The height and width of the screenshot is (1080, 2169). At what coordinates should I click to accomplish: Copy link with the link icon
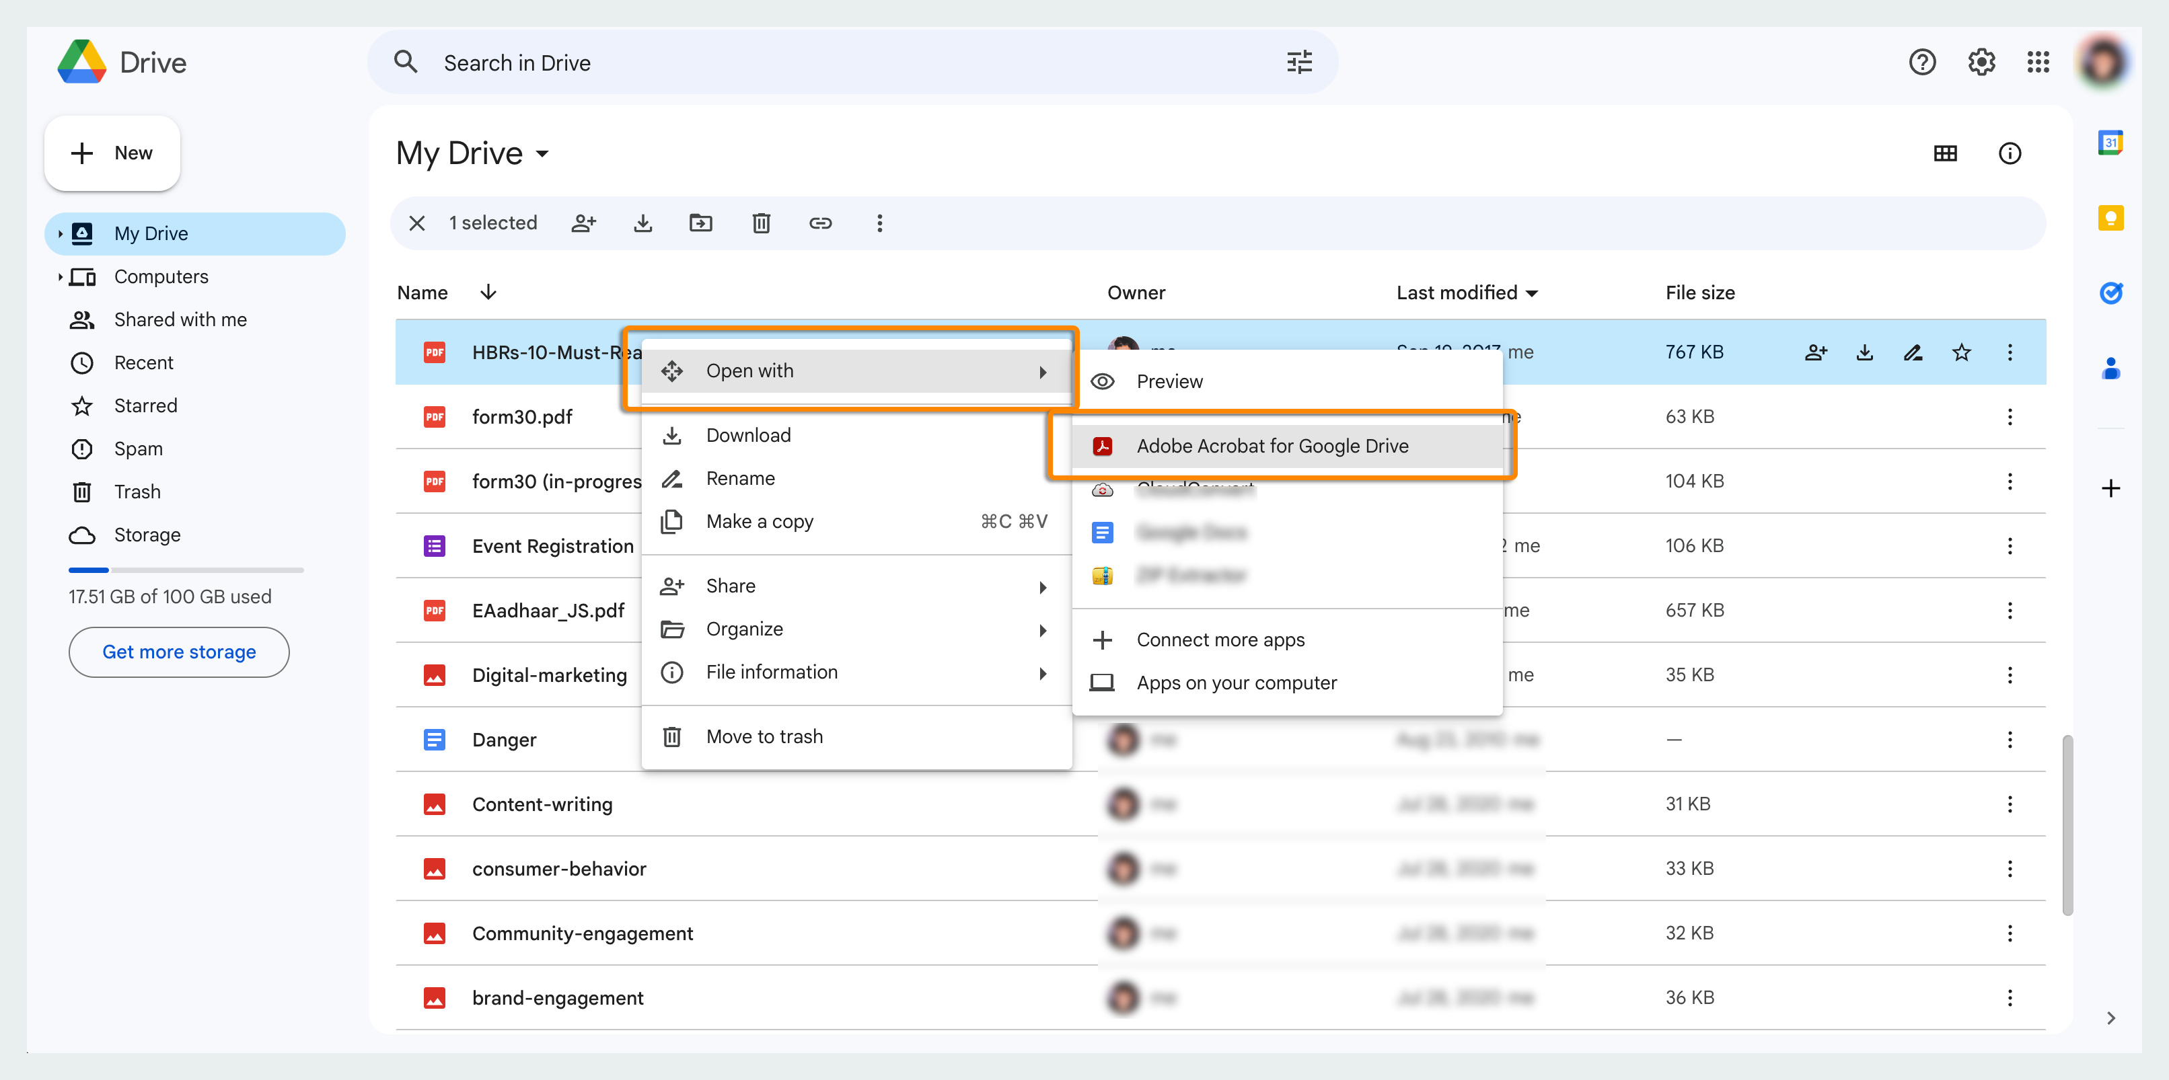(x=821, y=223)
